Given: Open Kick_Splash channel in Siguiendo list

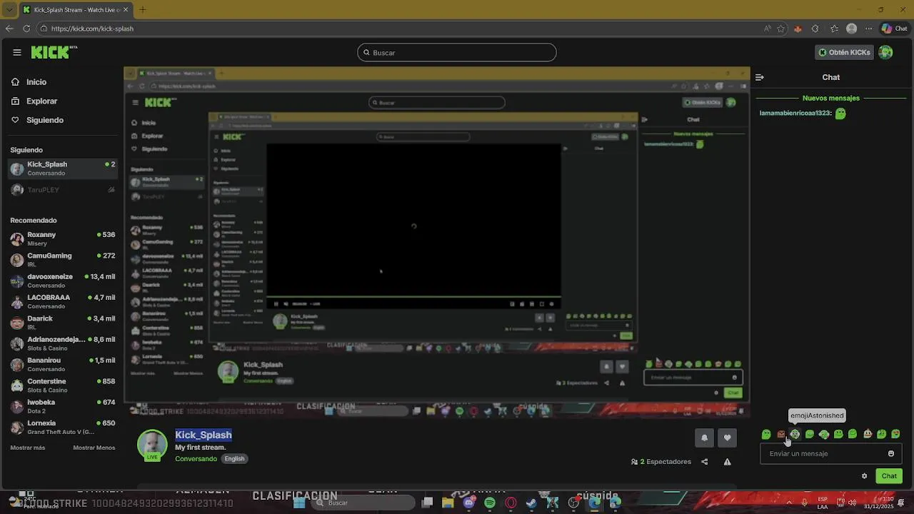Looking at the screenshot, I should point(62,168).
